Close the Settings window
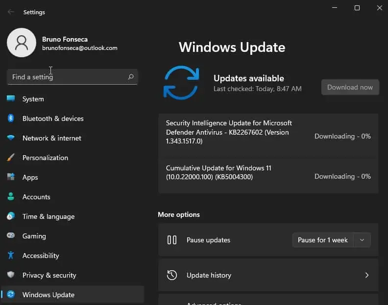The image size is (388, 305). [379, 8]
